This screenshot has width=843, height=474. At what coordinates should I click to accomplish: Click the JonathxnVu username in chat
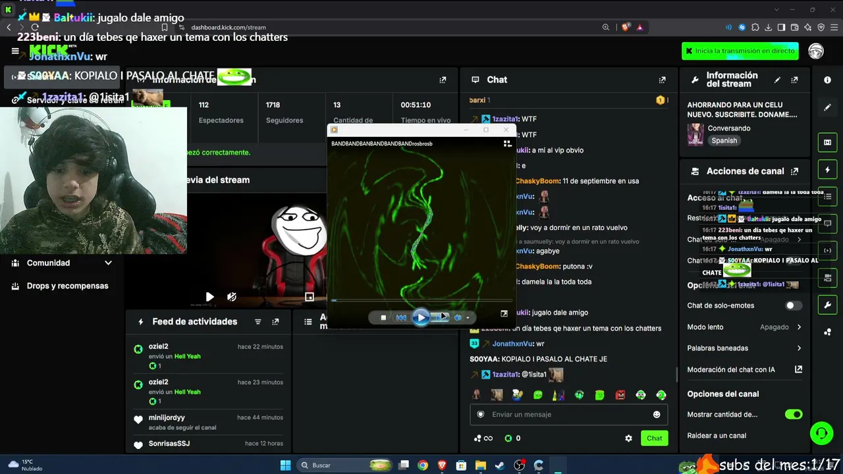(512, 344)
